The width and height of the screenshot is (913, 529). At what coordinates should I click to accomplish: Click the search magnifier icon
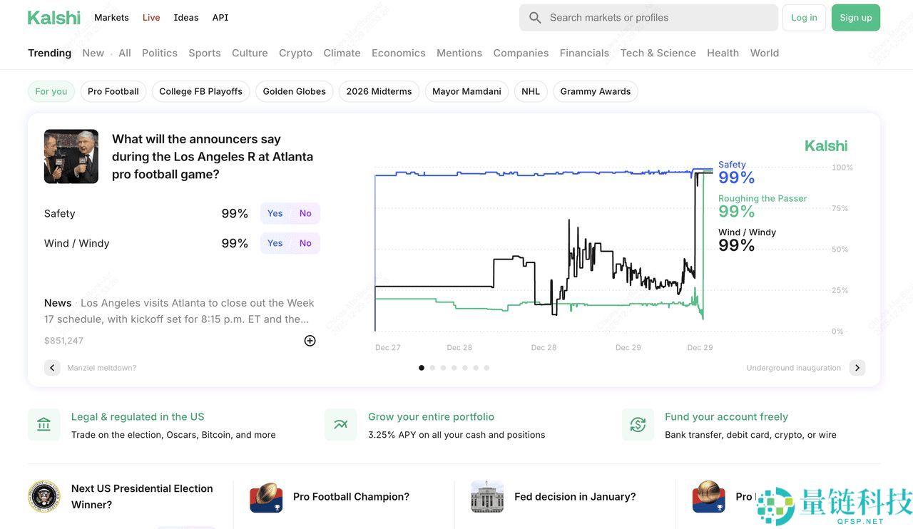click(x=535, y=18)
